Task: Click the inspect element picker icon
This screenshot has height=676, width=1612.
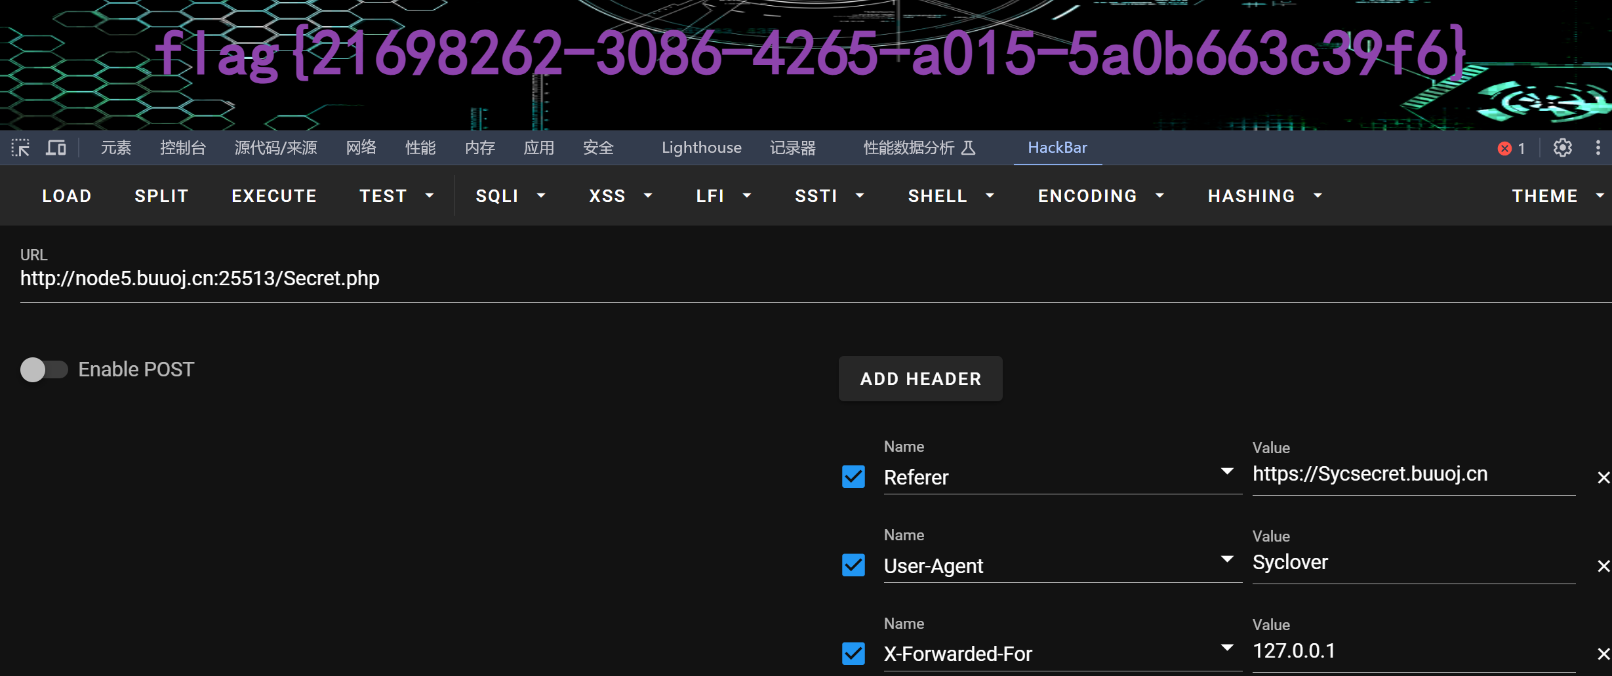Action: pos(20,148)
